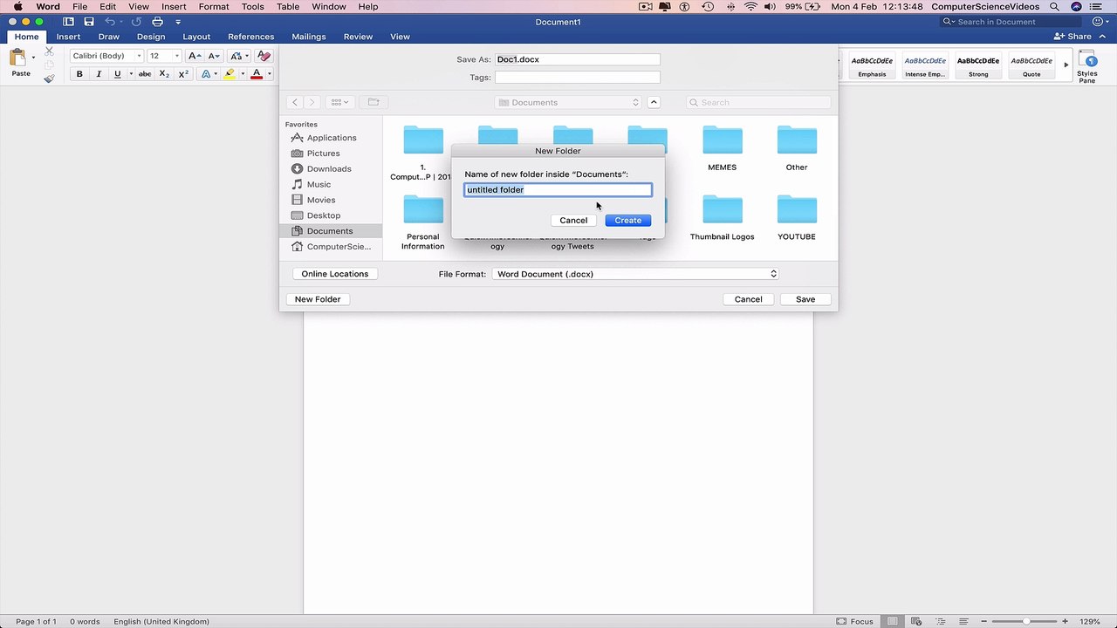Open the Styles Pane

(x=1087, y=65)
